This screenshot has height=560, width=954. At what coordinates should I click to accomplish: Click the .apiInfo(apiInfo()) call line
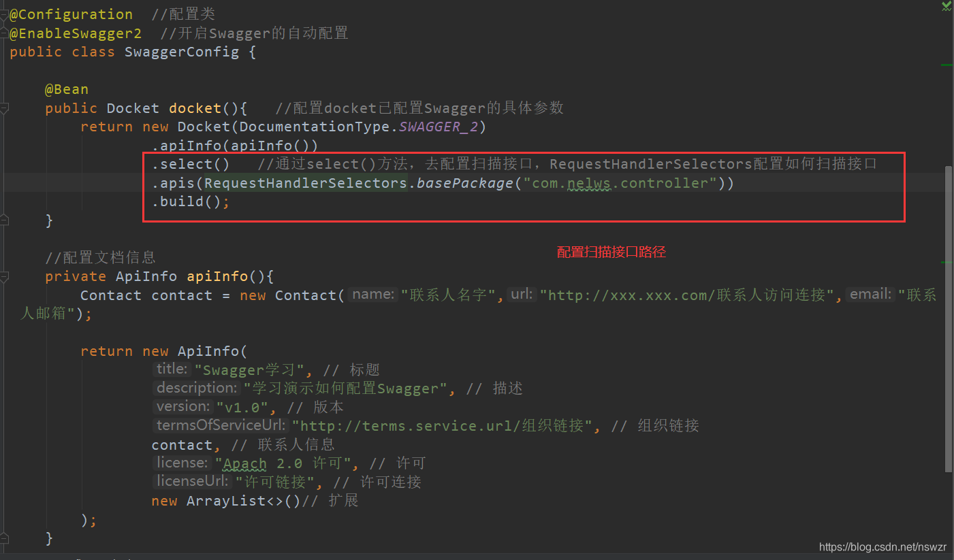[235, 146]
